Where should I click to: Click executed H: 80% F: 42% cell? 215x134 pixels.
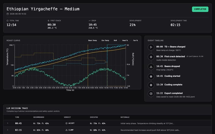(x=98, y=130)
